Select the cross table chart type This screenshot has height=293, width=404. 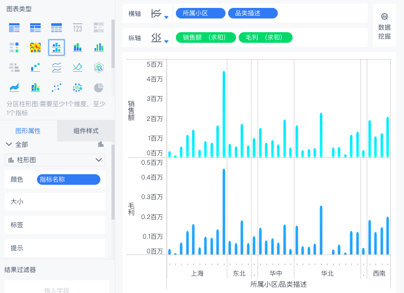(35, 27)
